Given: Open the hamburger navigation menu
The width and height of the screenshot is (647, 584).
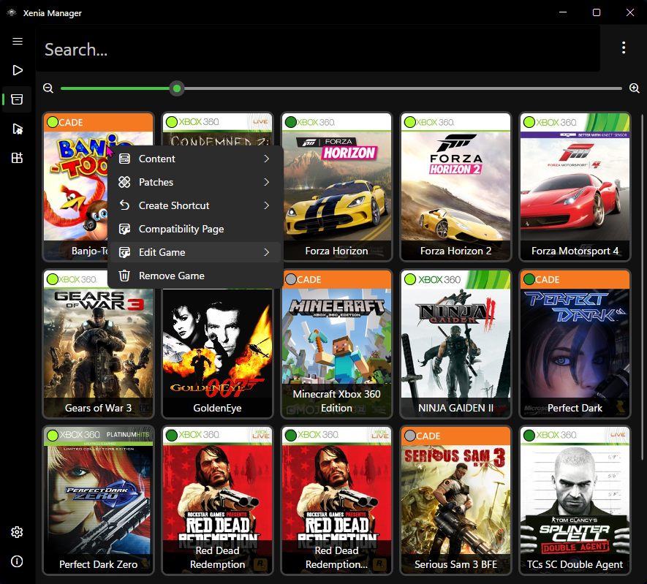Looking at the screenshot, I should click(17, 41).
